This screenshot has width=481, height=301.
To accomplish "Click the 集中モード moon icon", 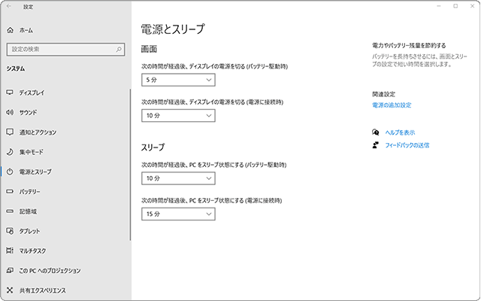I will point(10,152).
